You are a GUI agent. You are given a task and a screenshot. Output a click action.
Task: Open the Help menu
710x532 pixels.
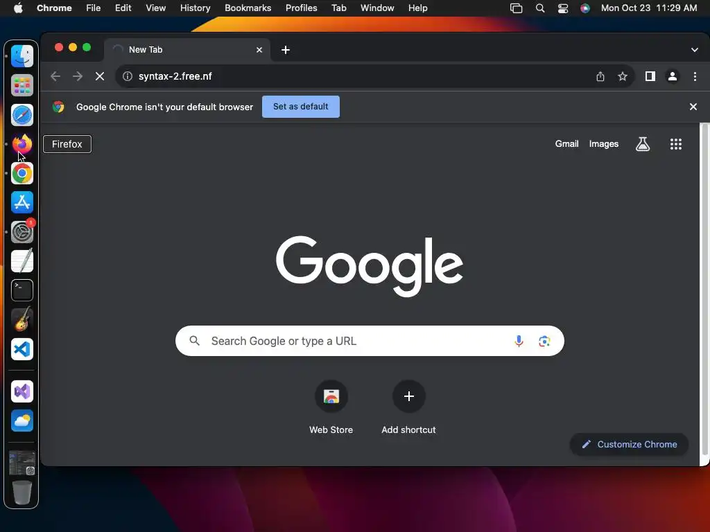(x=417, y=8)
